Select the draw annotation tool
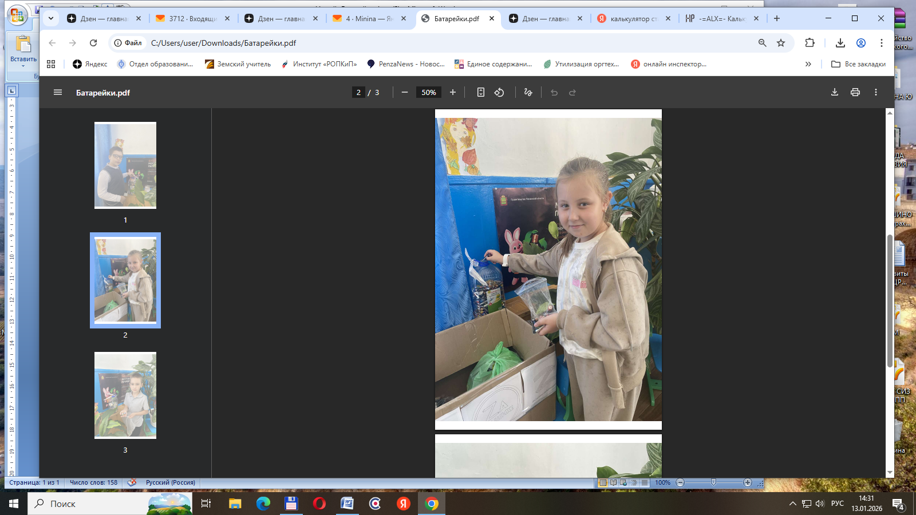This screenshot has width=916, height=515. coord(528,92)
